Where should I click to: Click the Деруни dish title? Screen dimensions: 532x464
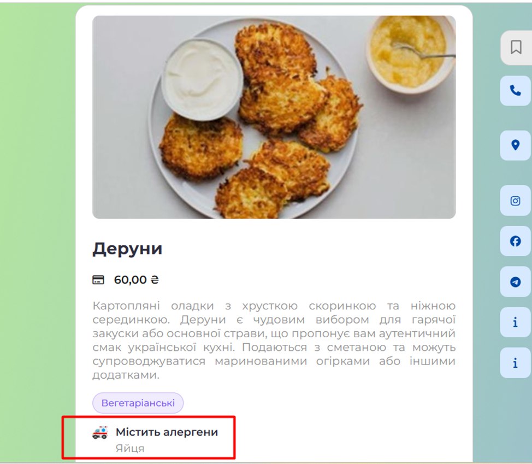(x=127, y=249)
